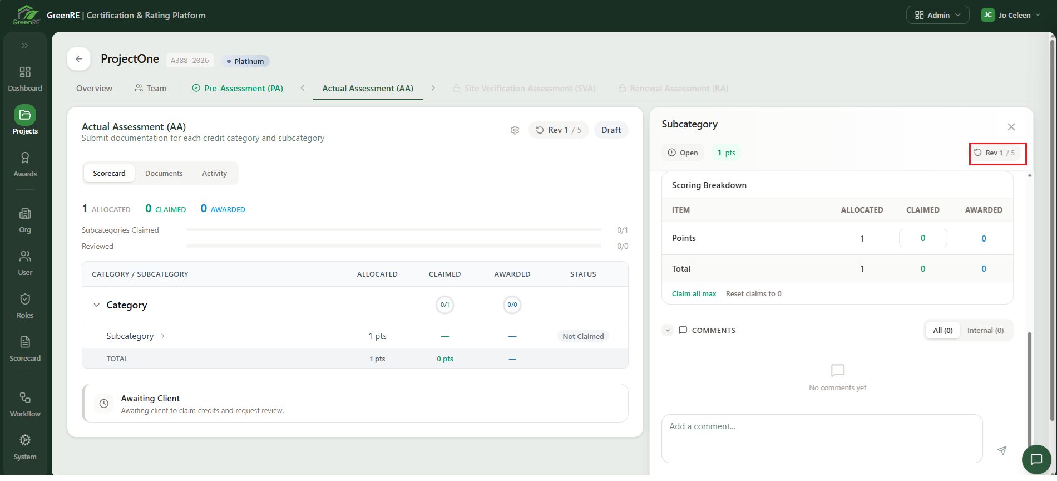This screenshot has height=481, width=1057.
Task: Send comment with paper plane icon
Action: pyautogui.click(x=1002, y=450)
